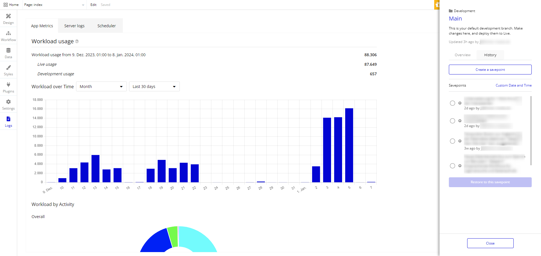Click the savepoints list scrollbar
541x256 pixels.
531,131
